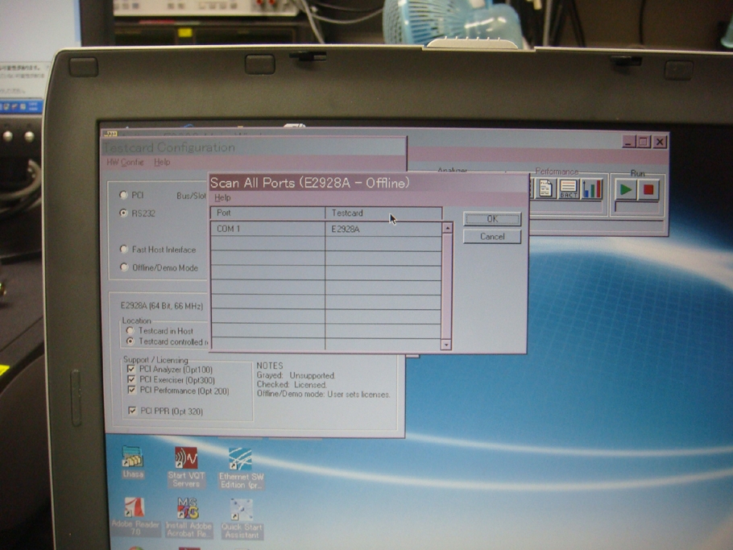The width and height of the screenshot is (733, 550).
Task: Click OK in Scan All Ports dialog
Action: point(492,219)
